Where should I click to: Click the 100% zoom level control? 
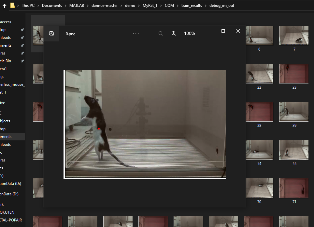point(189,33)
